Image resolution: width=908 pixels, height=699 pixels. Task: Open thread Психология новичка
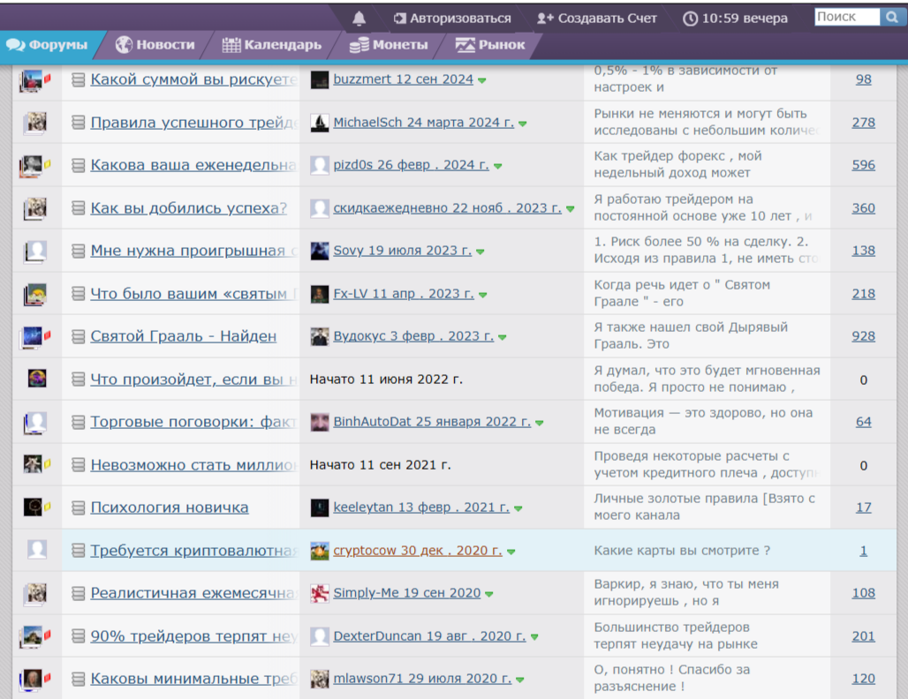[x=170, y=508]
